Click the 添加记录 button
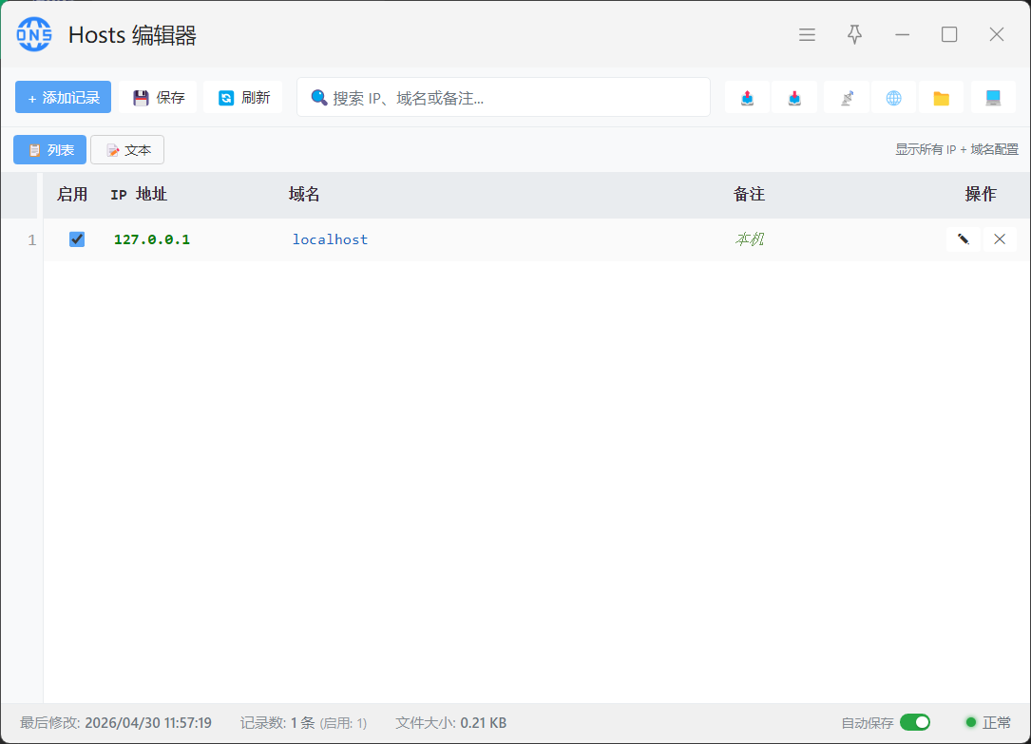The image size is (1031, 744). coord(63,97)
